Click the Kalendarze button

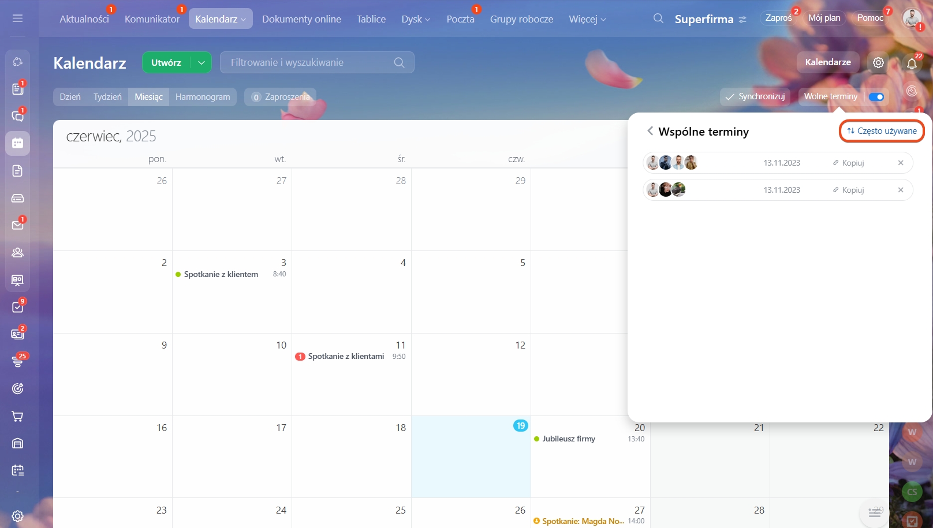(x=828, y=62)
